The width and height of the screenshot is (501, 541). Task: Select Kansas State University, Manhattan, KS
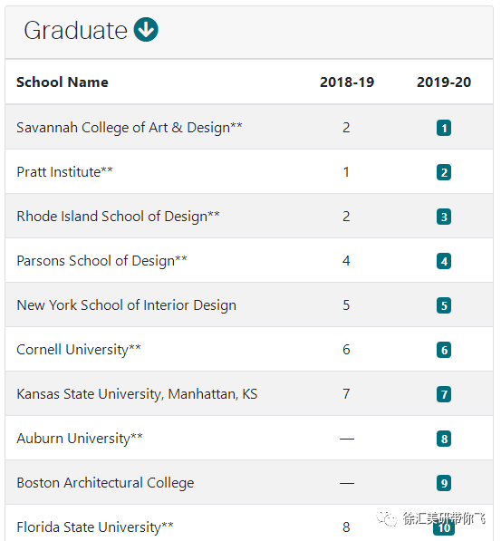(137, 394)
